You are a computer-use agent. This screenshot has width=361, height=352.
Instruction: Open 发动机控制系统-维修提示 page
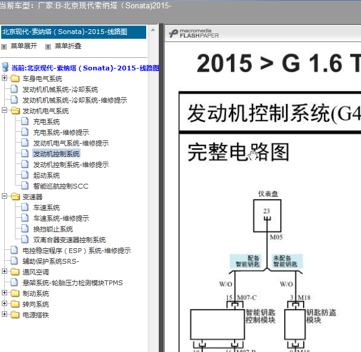click(x=71, y=165)
